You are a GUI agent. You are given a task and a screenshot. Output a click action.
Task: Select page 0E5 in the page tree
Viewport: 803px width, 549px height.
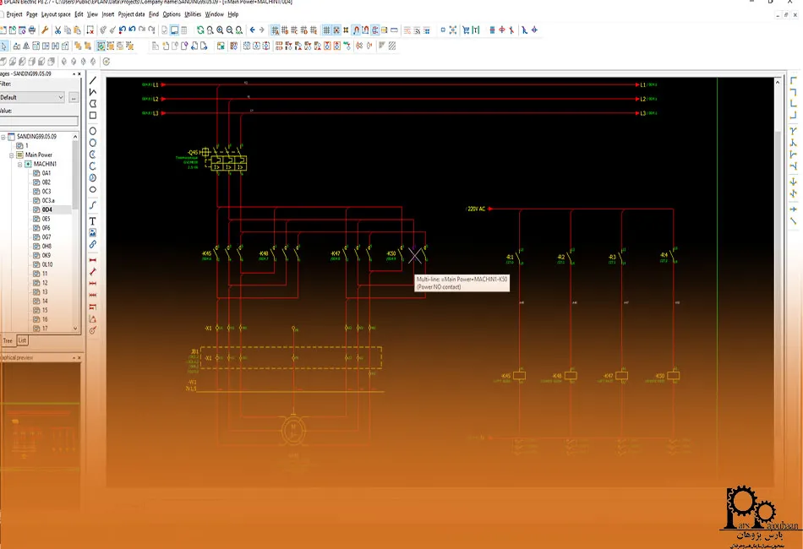(x=46, y=219)
